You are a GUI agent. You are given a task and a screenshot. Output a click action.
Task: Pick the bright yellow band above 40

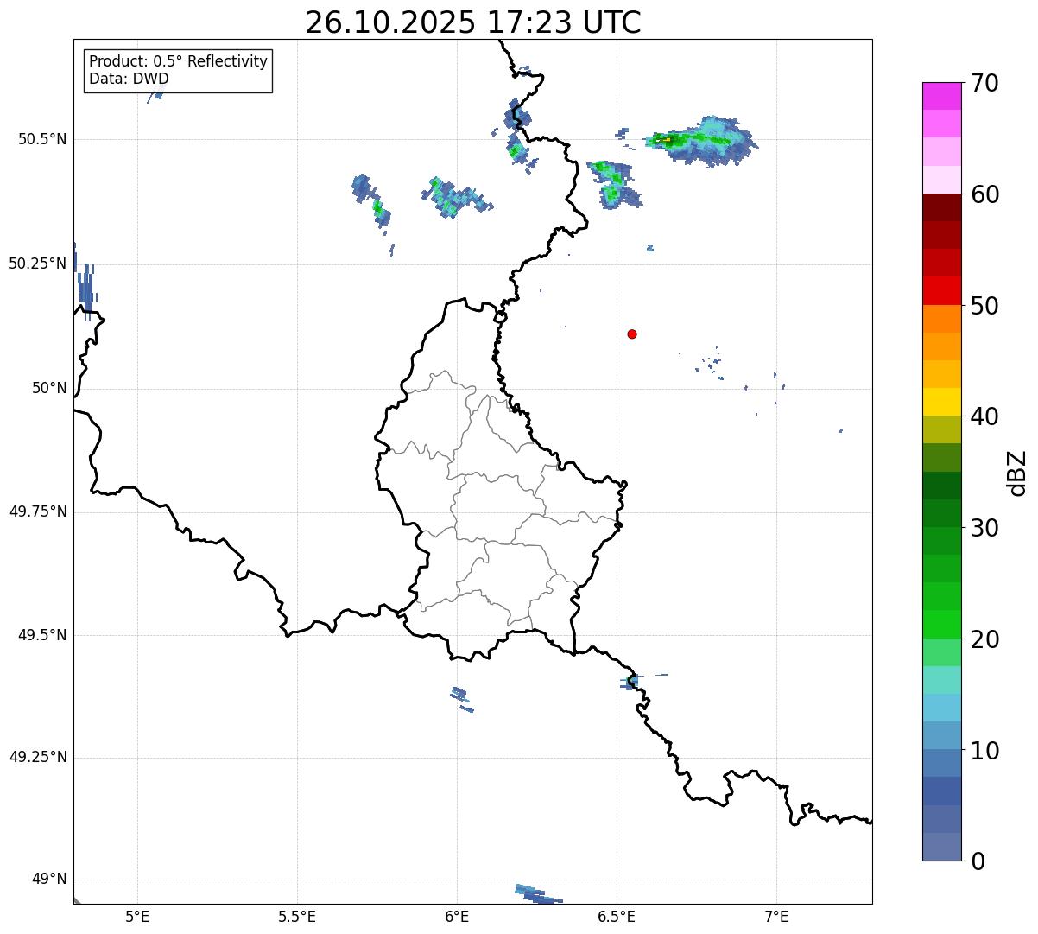tap(946, 402)
